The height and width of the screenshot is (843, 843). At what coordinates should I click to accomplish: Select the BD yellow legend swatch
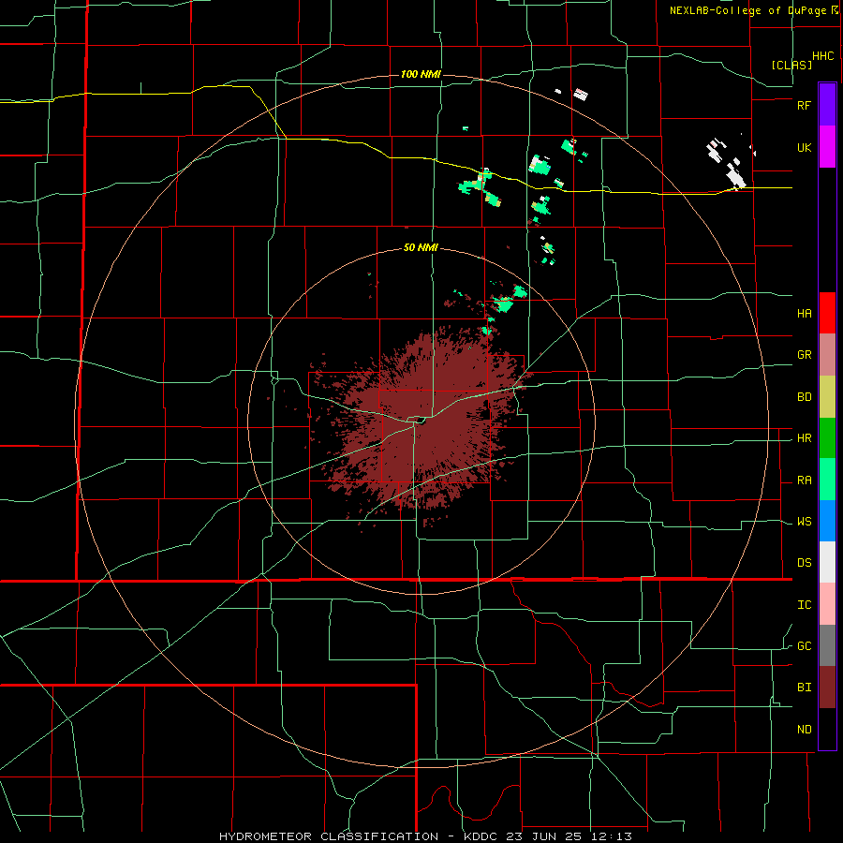827,397
